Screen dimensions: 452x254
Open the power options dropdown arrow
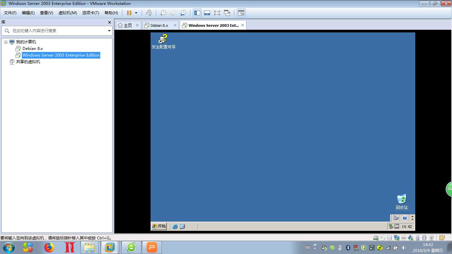coord(136,13)
